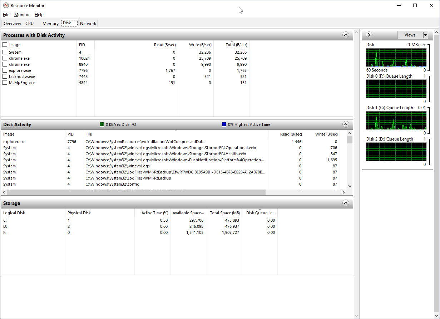Switch to the Memory tab
Image resolution: width=440 pixels, height=319 pixels.
click(x=50, y=23)
